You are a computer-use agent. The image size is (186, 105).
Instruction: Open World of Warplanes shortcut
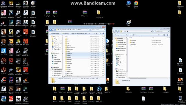coord(11,71)
